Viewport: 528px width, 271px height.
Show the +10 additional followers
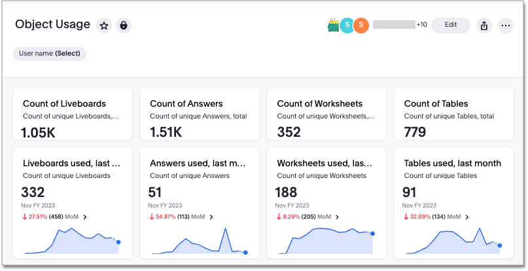click(421, 25)
